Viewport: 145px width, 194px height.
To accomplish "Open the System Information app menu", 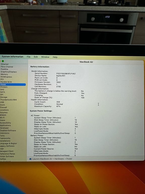I will click(x=12, y=57).
